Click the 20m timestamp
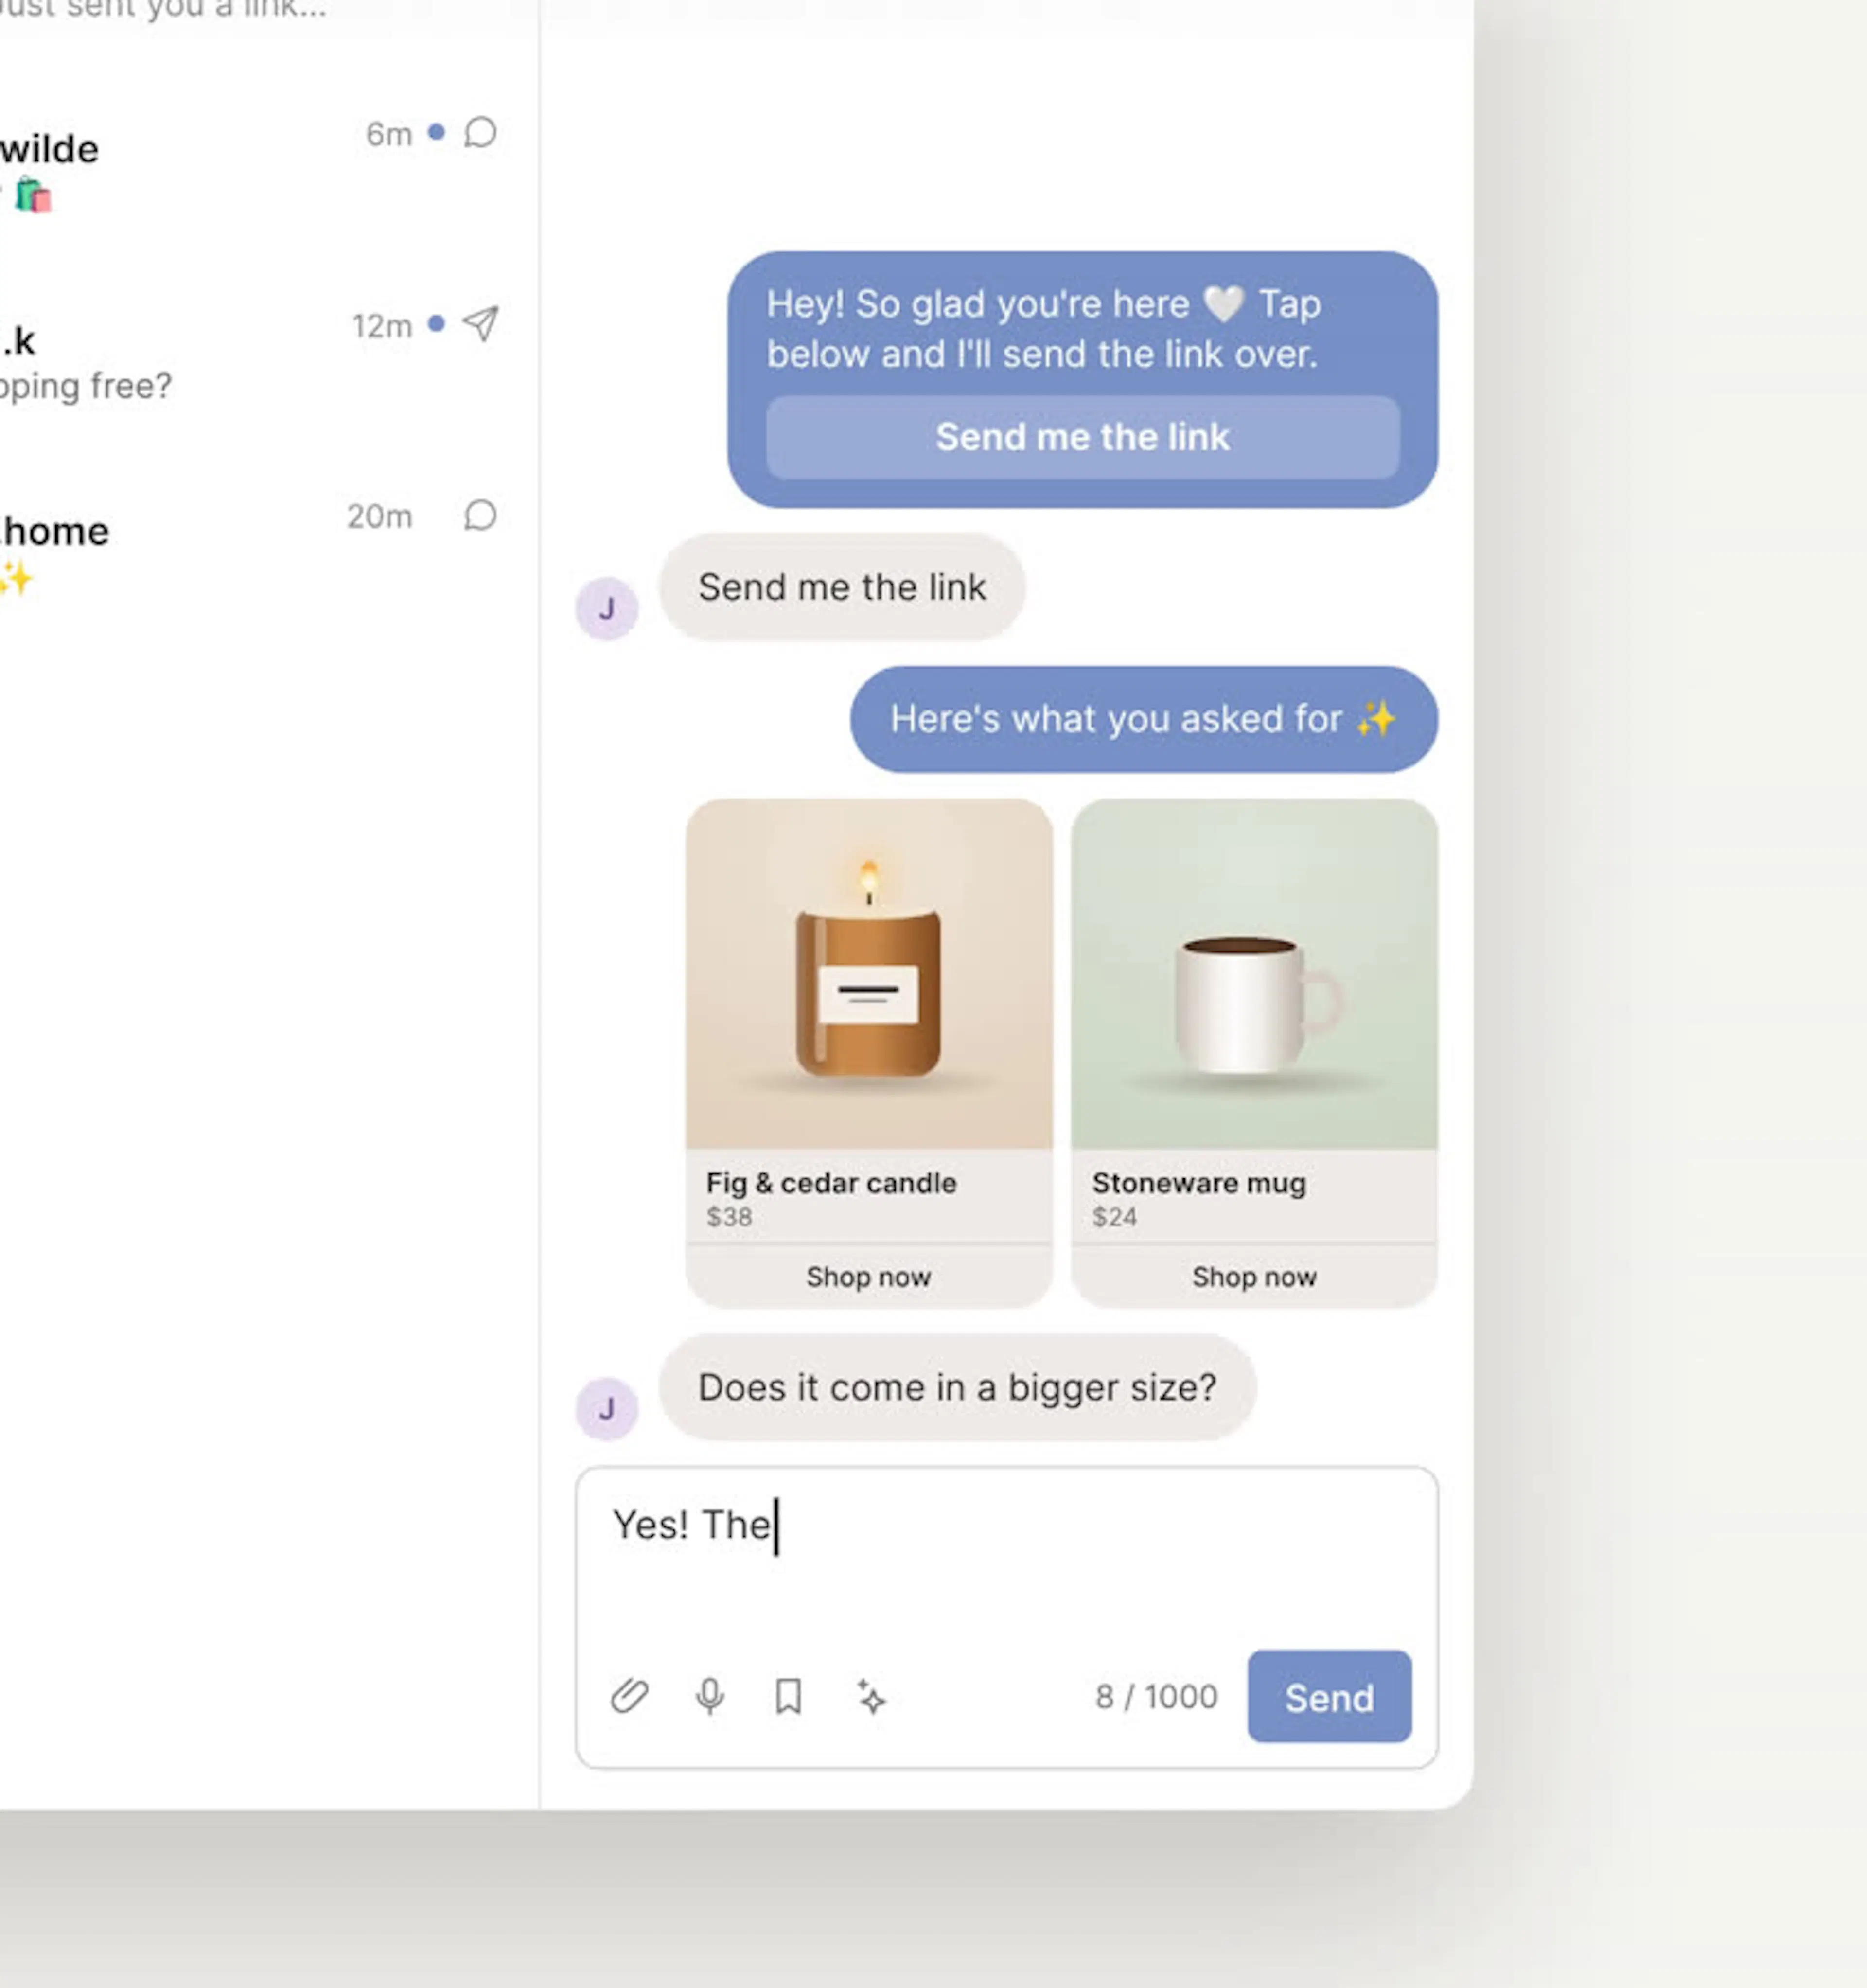Screen dimensions: 1867x1988 379,516
